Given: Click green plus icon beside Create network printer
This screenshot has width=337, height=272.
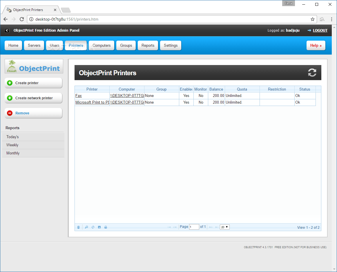Looking at the screenshot, I should pyautogui.click(x=10, y=98).
